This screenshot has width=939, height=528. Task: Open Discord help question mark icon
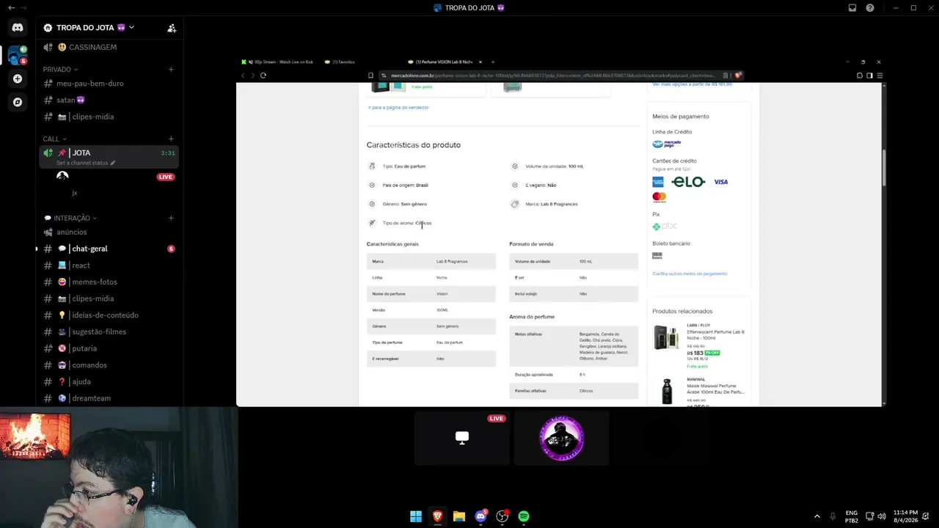point(870,8)
